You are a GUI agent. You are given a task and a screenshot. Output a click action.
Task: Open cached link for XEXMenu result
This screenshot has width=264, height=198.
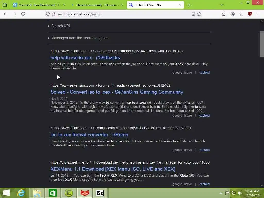click(x=204, y=184)
